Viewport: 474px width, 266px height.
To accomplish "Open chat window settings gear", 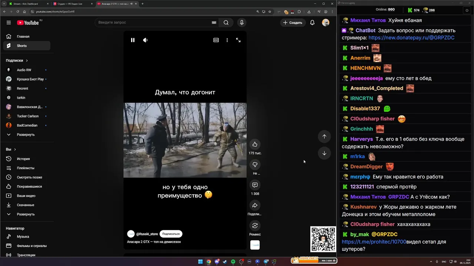I will tap(467, 10).
